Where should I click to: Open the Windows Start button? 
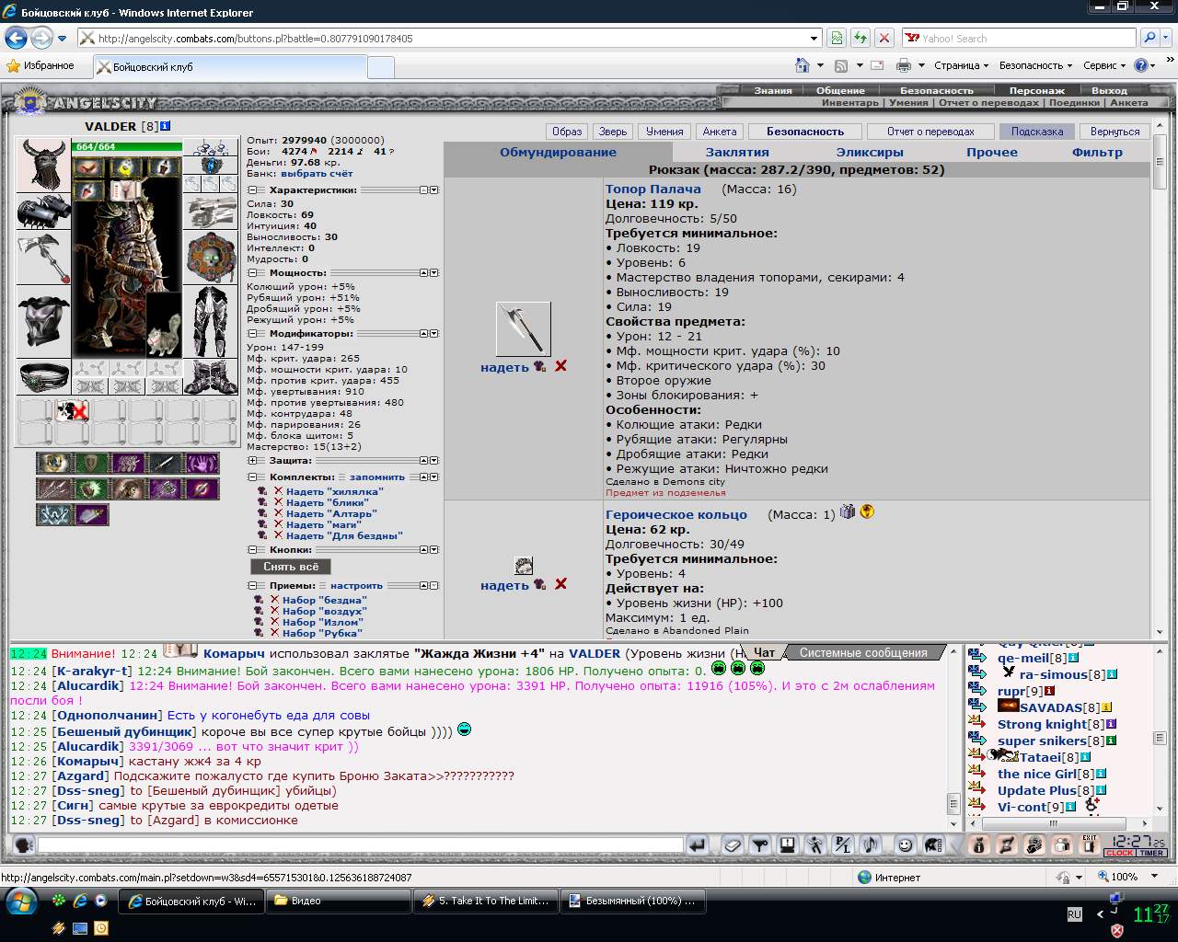point(20,901)
